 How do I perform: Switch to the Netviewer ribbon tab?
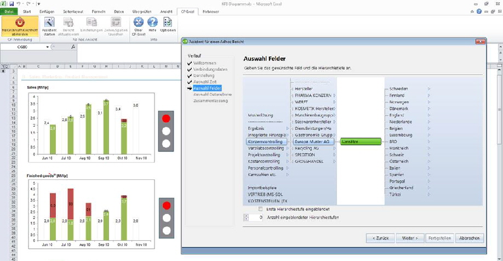(x=211, y=12)
